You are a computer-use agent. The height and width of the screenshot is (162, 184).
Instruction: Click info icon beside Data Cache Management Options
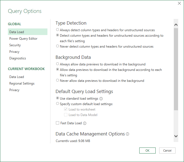[128, 134]
